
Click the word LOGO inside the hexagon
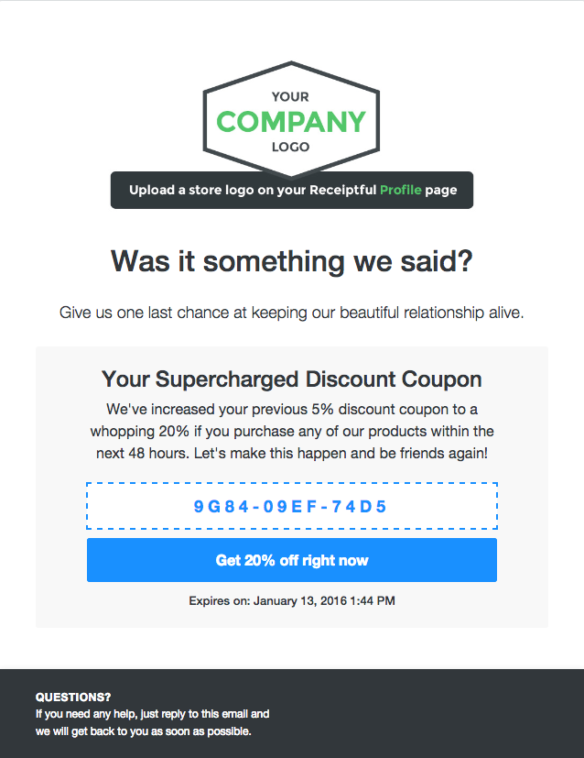(290, 147)
